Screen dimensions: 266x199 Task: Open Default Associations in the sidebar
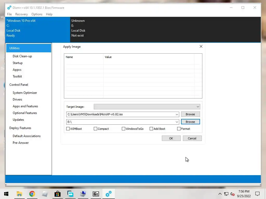click(27, 136)
